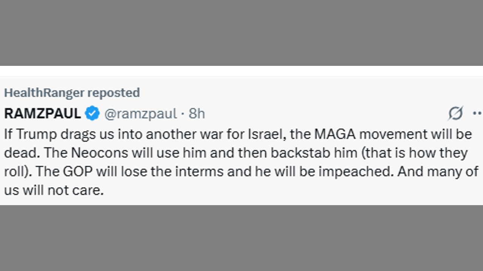
Task: Click the @ramzpaul handle
Action: 140,113
